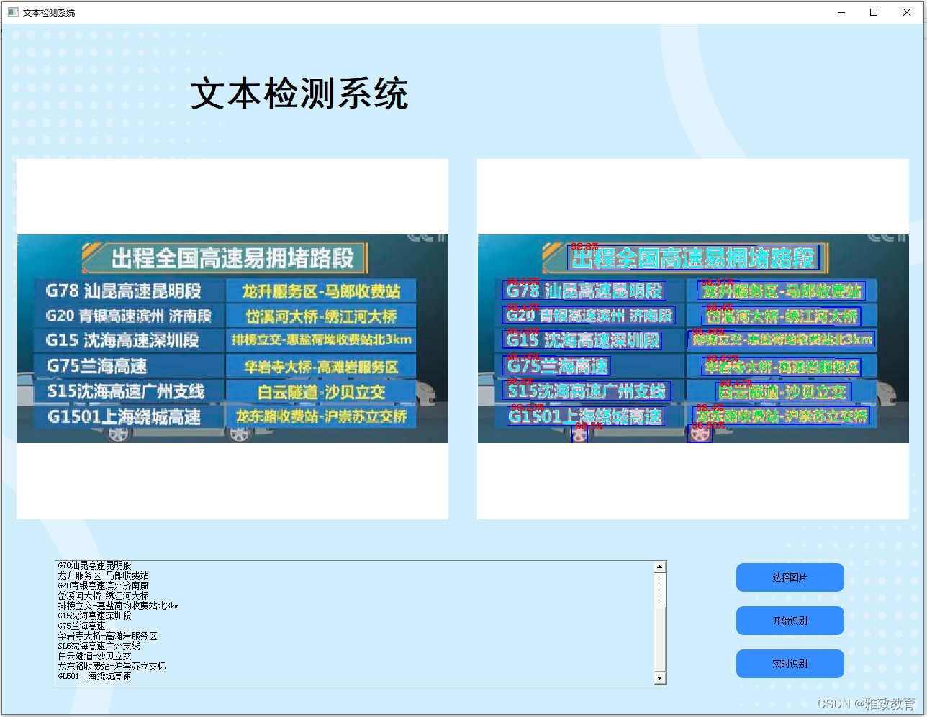Click the 选择图片 button

point(790,577)
